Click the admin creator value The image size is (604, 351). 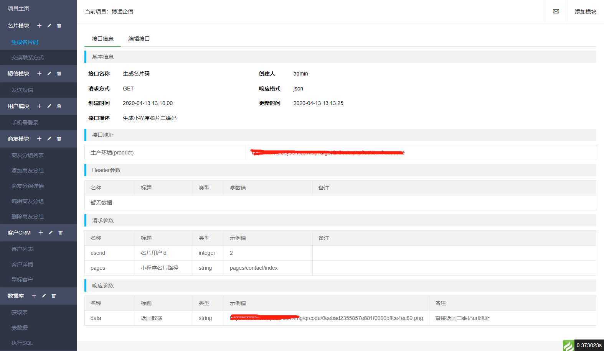pos(300,74)
